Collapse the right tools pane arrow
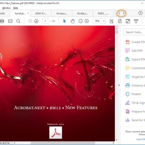The height and width of the screenshot is (145, 145). [x=119, y=85]
